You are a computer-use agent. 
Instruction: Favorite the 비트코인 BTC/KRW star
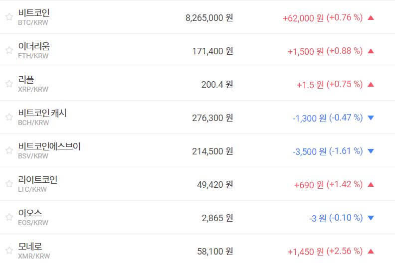click(x=9, y=17)
